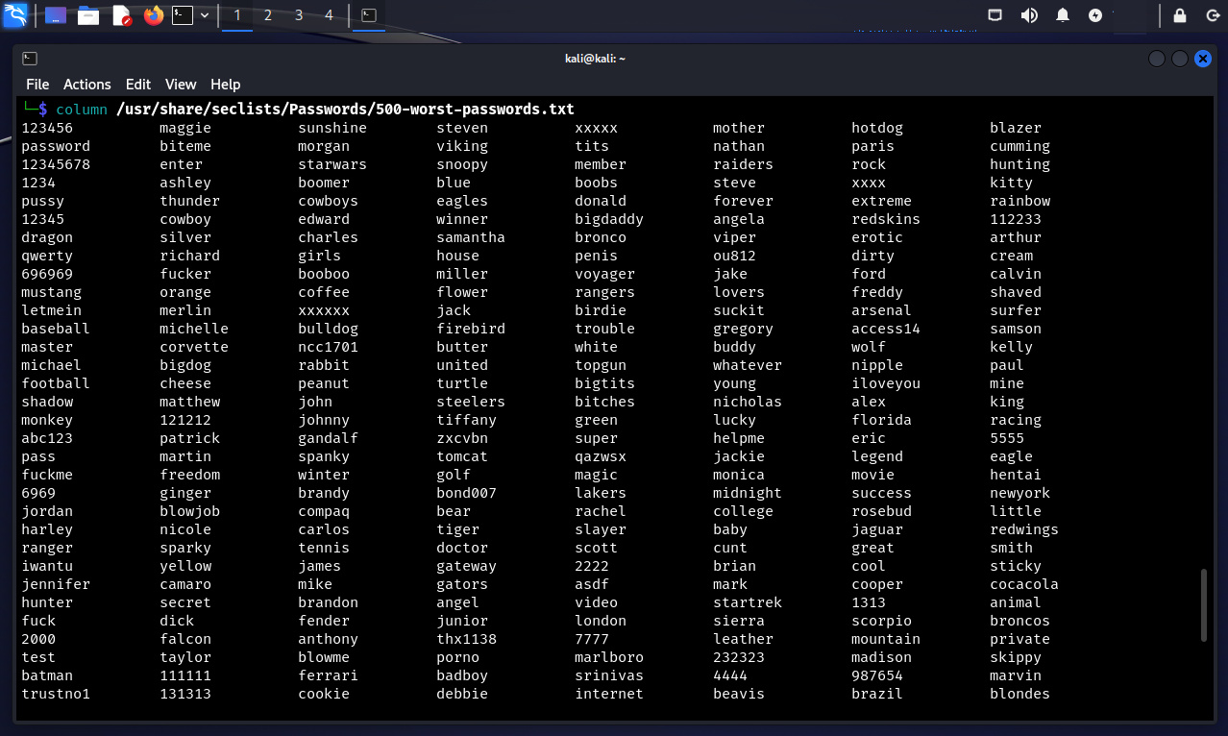
Task: Open the notifications bell icon
Action: 1063,15
